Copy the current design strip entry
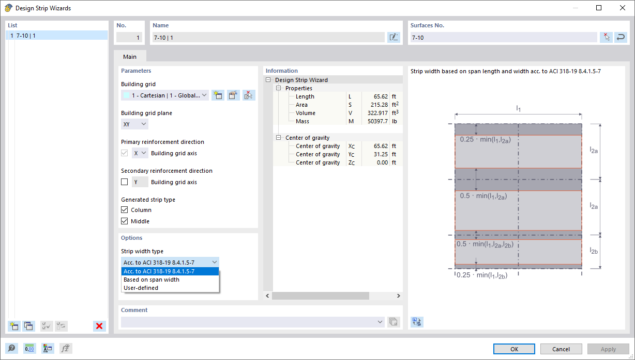The width and height of the screenshot is (635, 360). (x=28, y=326)
